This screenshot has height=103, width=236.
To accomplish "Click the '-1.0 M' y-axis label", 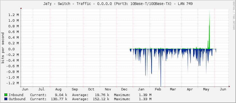I will [12, 78].
